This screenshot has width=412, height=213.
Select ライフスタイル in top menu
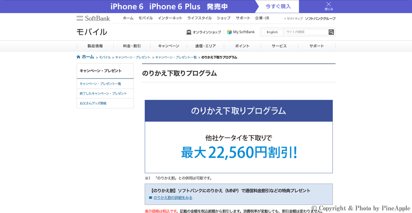(199, 18)
